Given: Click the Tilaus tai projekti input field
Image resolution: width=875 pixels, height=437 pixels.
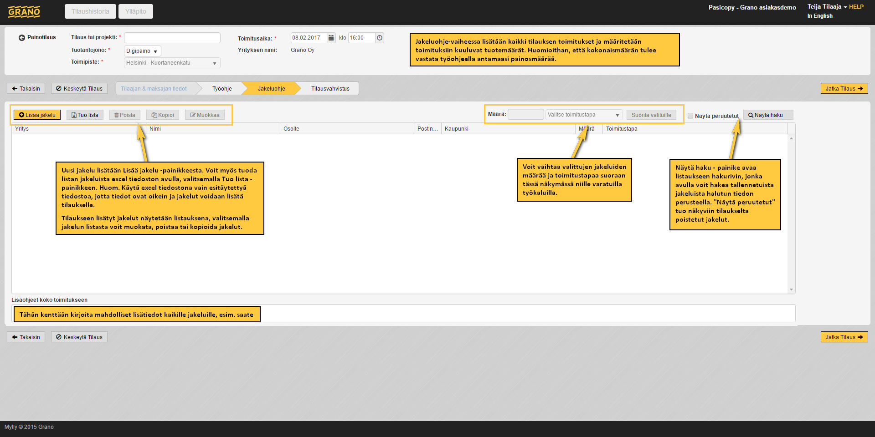Looking at the screenshot, I should coord(172,38).
